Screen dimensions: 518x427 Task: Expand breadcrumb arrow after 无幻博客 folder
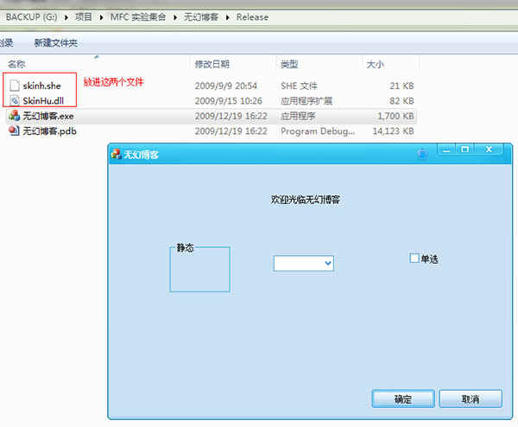coord(228,17)
